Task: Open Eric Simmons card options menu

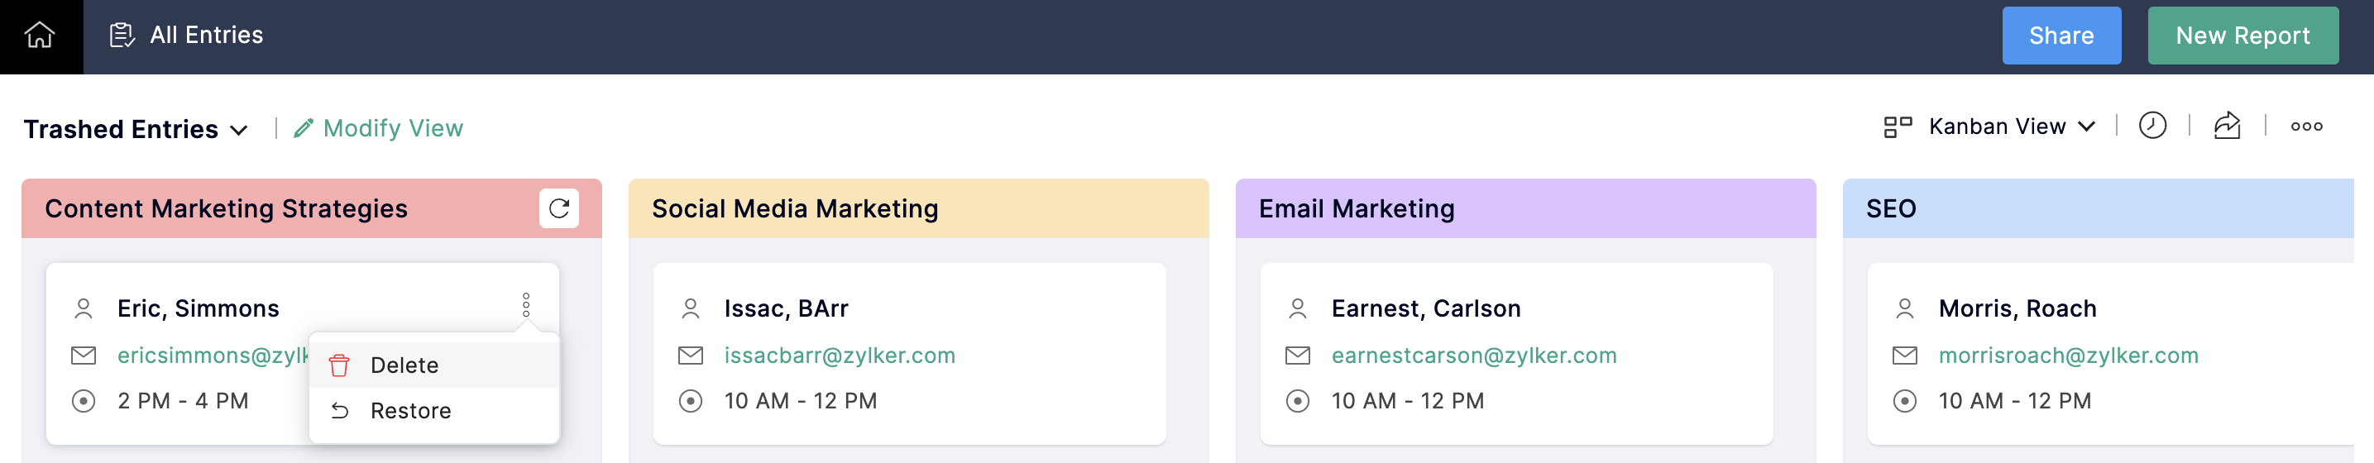Action: 526,306
